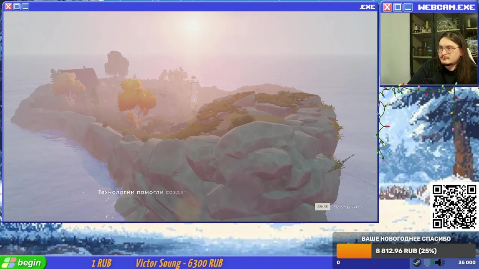The width and height of the screenshot is (479, 269).
Task: Maximize the game .EXE window
Action: (17, 7)
